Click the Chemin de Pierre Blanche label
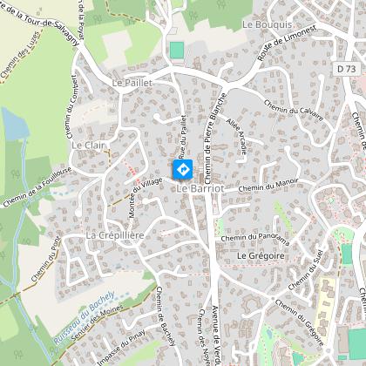 [215, 139]
